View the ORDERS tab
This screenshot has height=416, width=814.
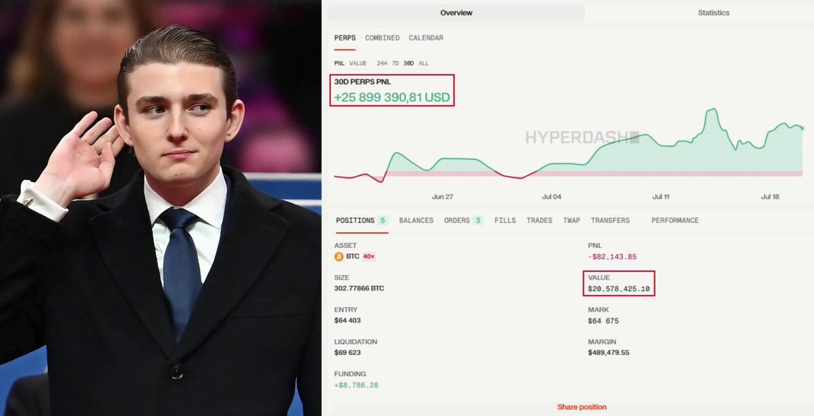[464, 220]
